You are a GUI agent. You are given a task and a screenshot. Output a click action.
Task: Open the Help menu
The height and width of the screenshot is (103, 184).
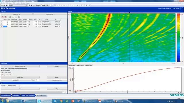(x=28, y=3)
